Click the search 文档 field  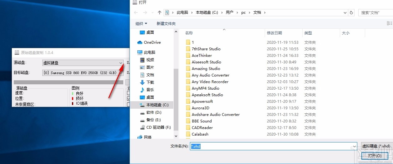pos(375,12)
